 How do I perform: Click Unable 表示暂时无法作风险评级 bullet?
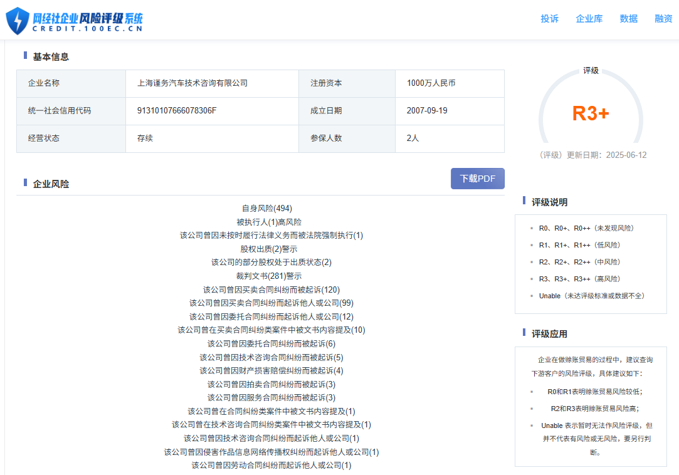[596, 439]
